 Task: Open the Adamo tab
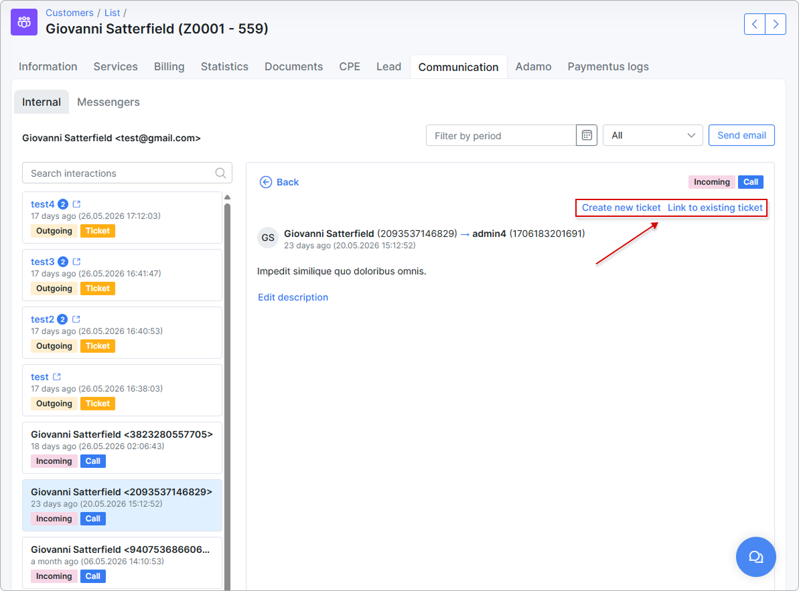coord(533,67)
